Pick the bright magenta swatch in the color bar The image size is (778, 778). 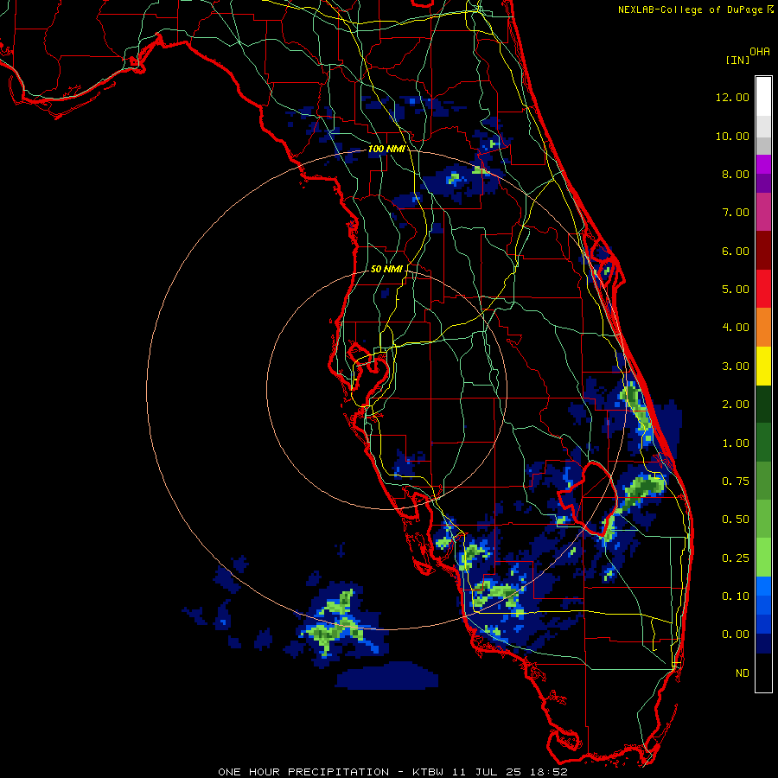[763, 164]
